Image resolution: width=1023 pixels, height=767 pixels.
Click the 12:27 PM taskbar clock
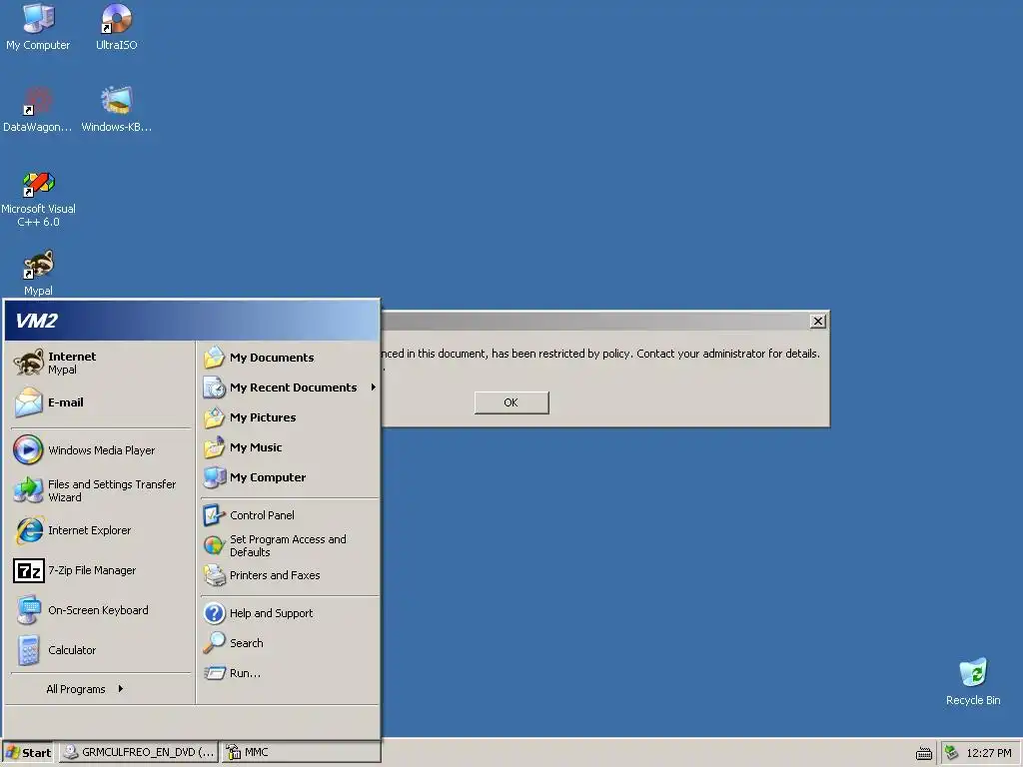(x=988, y=753)
